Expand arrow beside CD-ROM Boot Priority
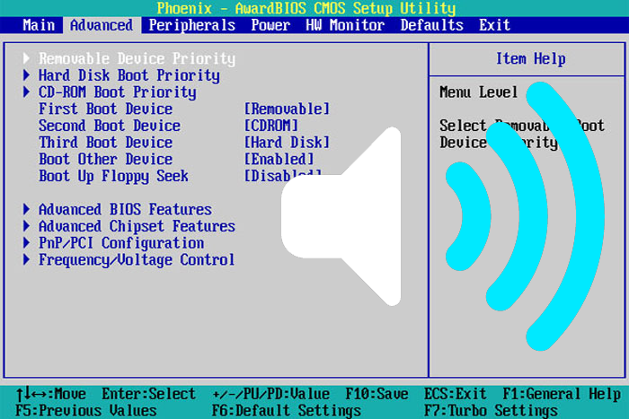 click(x=26, y=92)
